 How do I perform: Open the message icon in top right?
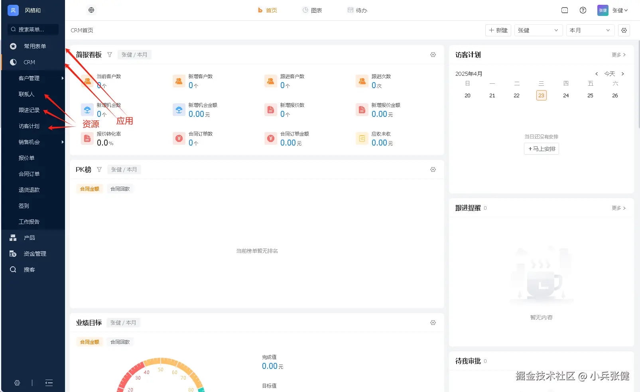(x=565, y=10)
